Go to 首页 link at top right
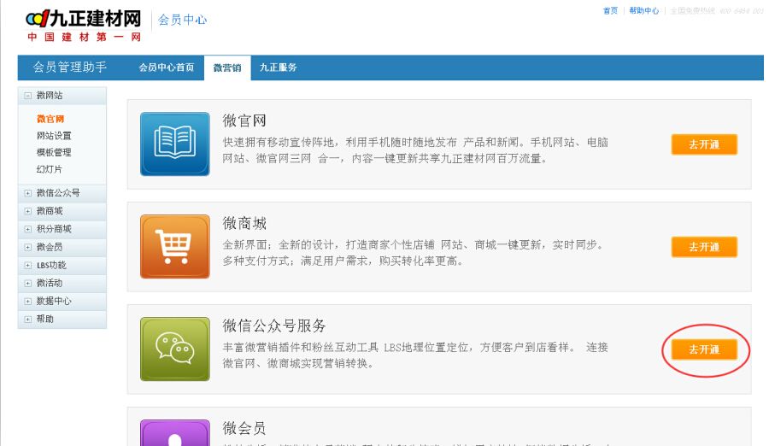Screen dimensions: 769x446 click(610, 11)
